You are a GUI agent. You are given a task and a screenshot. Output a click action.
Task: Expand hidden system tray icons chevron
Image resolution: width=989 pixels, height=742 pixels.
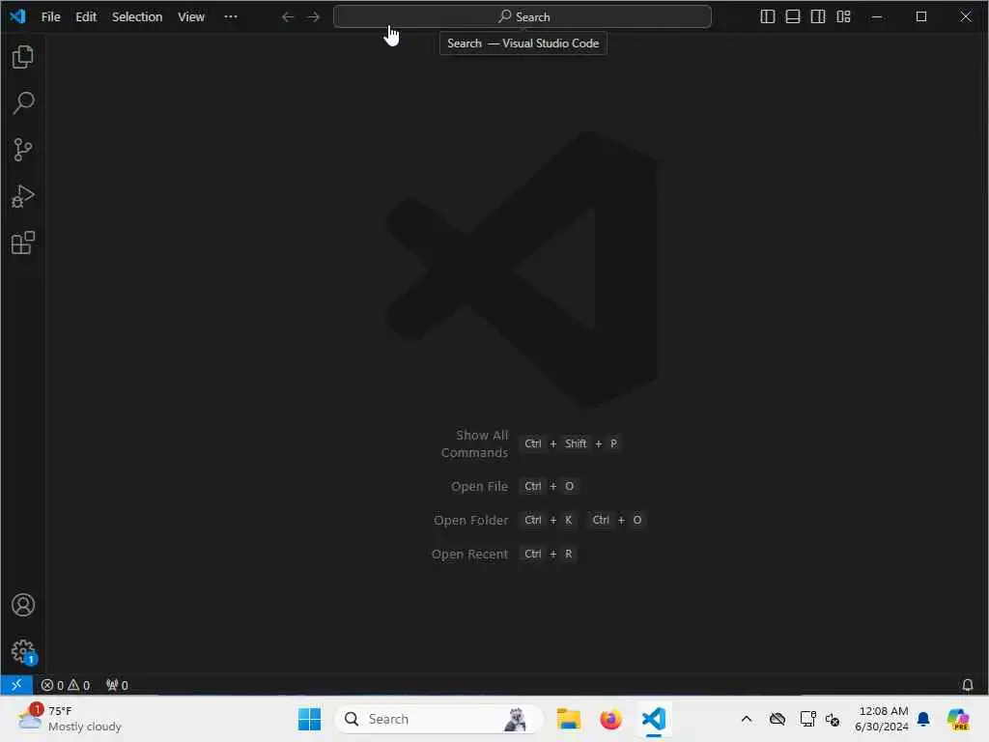(747, 719)
